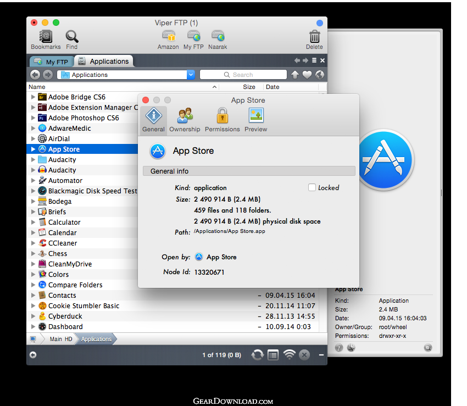Image resolution: width=467 pixels, height=406 pixels.
Task: Select the Ownership tab in info window
Action: 185,119
